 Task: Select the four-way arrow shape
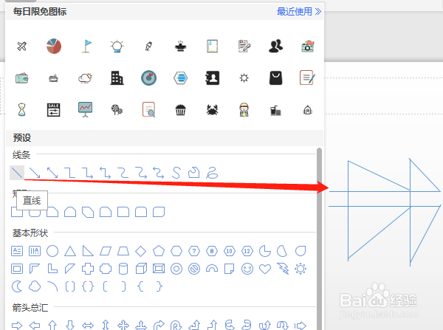(x=123, y=325)
